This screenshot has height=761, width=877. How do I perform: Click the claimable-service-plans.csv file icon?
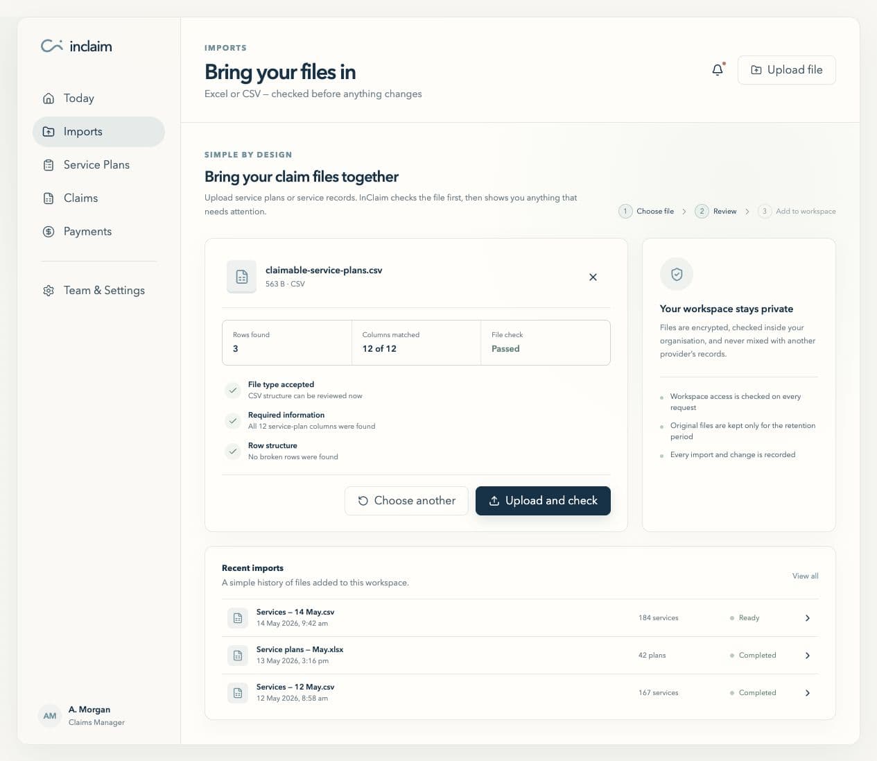241,277
